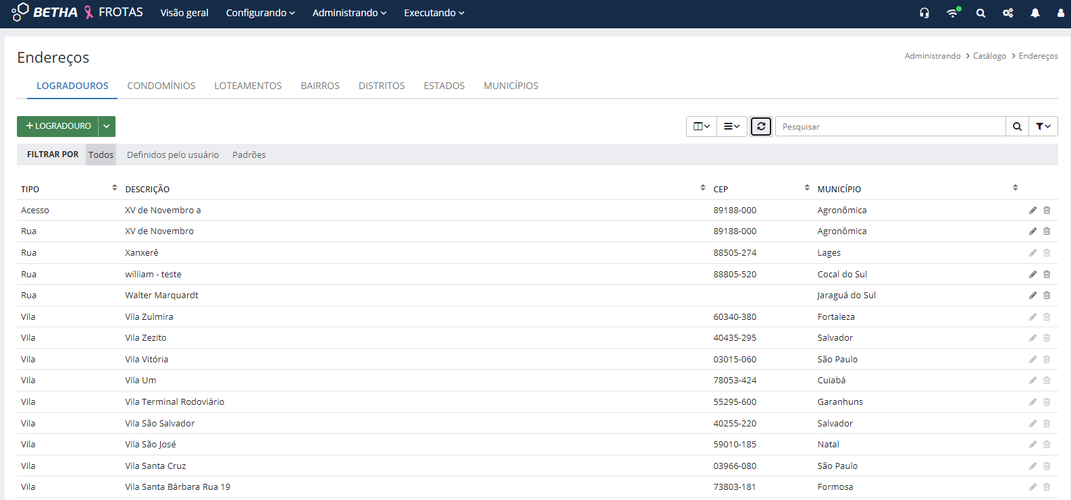This screenshot has width=1071, height=500.
Task: Click the Vila Santa Bárbara Rua 19 entry
Action: (178, 487)
